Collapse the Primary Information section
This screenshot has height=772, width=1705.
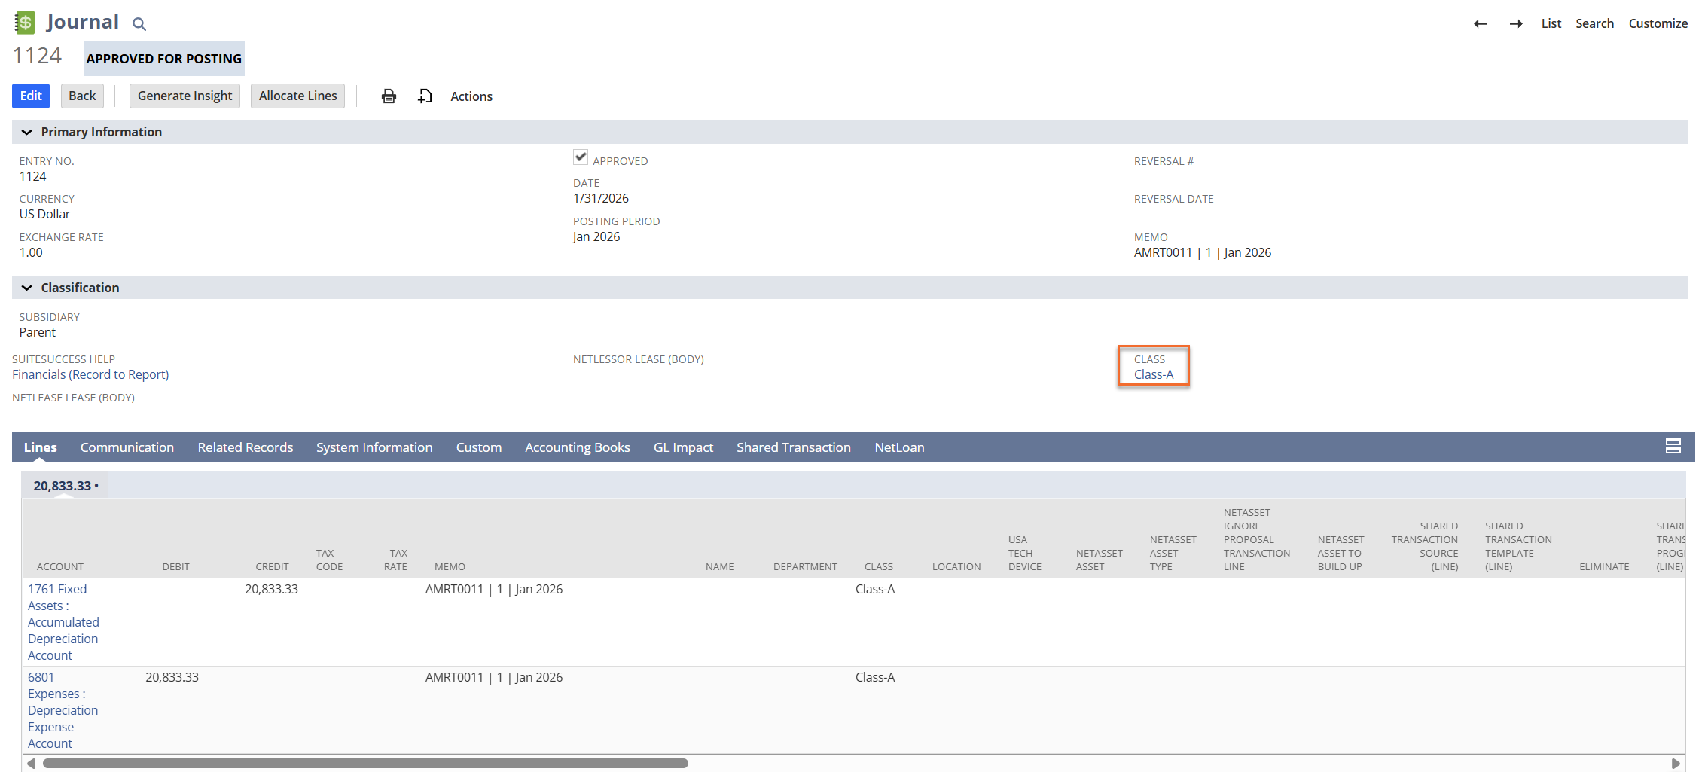tap(27, 133)
